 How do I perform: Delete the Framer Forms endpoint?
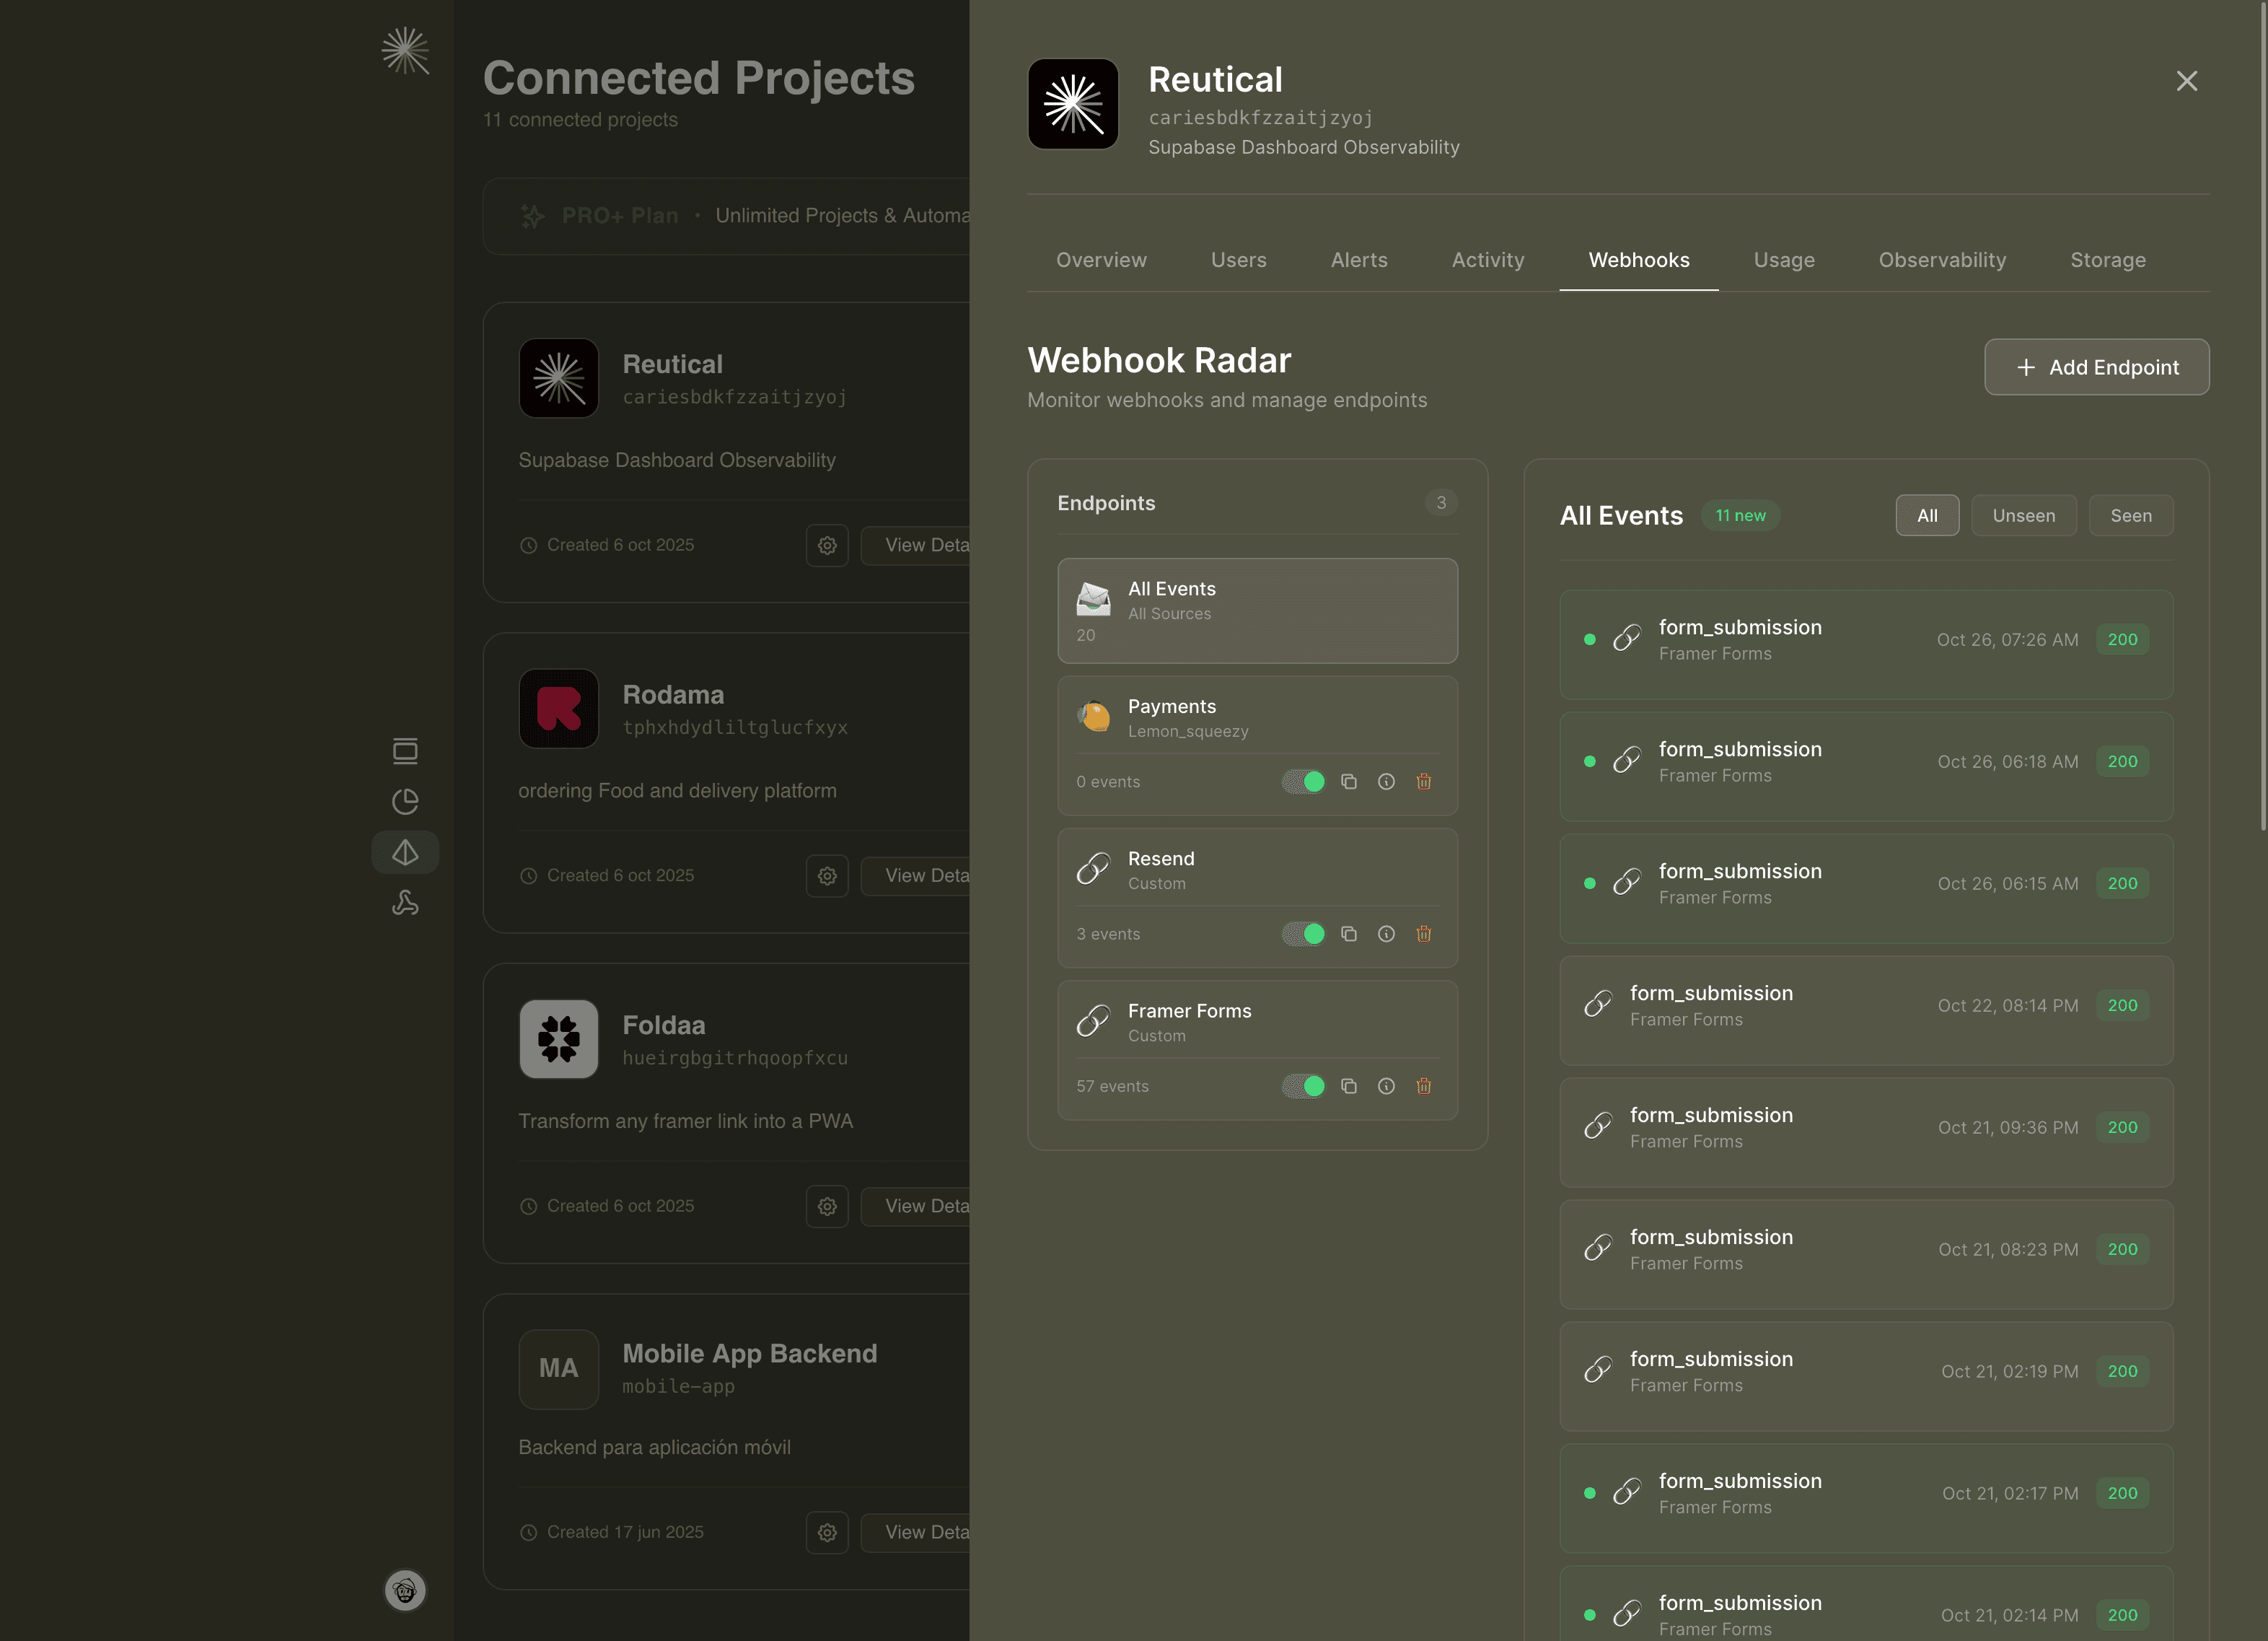click(1424, 1085)
